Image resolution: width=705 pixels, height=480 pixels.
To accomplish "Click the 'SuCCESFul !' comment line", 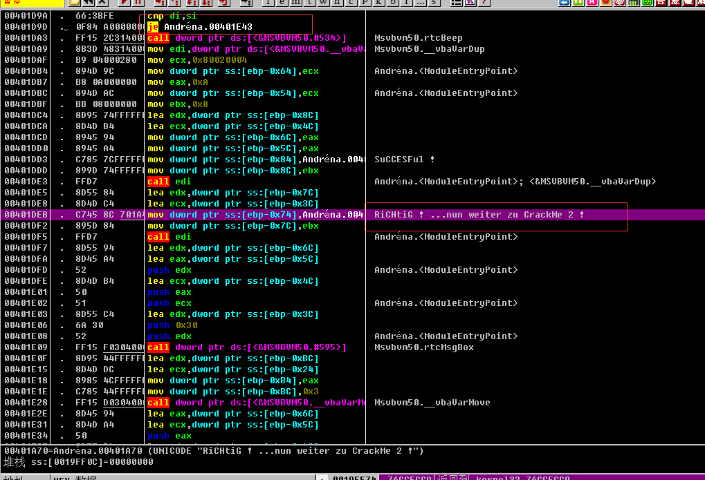I will [x=405, y=160].
